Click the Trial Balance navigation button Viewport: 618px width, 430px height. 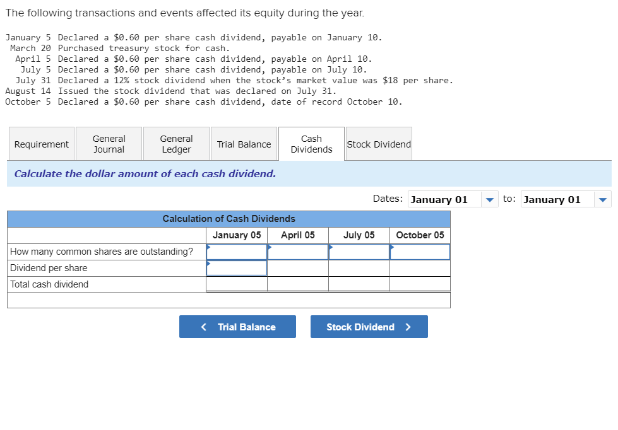coord(237,327)
